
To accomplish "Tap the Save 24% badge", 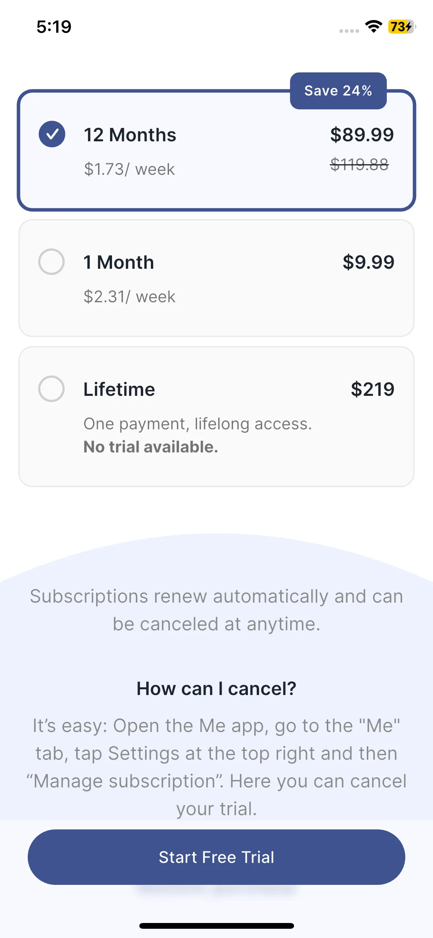I will click(338, 91).
